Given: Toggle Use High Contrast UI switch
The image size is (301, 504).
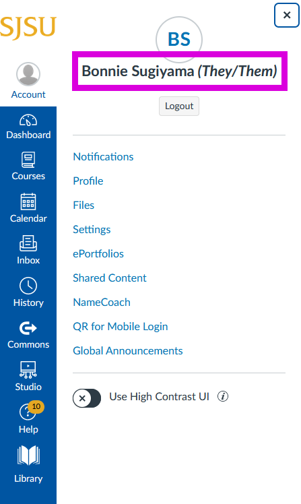Looking at the screenshot, I should 87,398.
